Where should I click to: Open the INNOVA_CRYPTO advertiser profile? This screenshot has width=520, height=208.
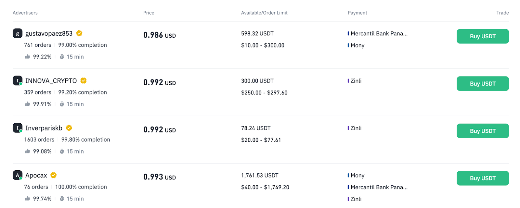(51, 81)
